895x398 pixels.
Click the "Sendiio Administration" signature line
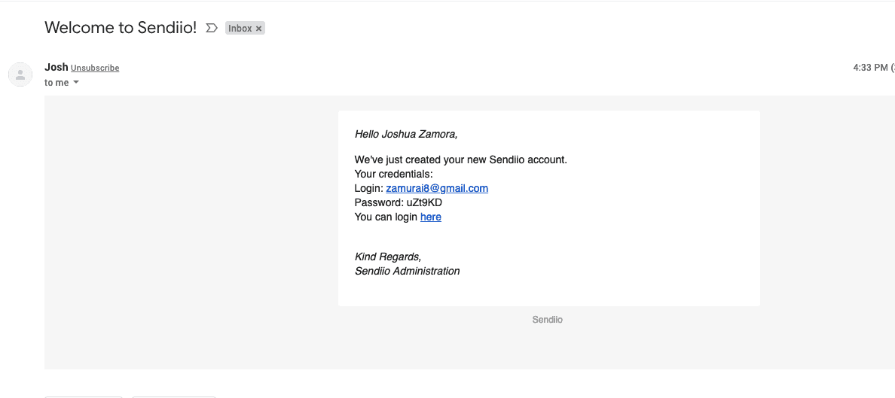click(x=408, y=271)
